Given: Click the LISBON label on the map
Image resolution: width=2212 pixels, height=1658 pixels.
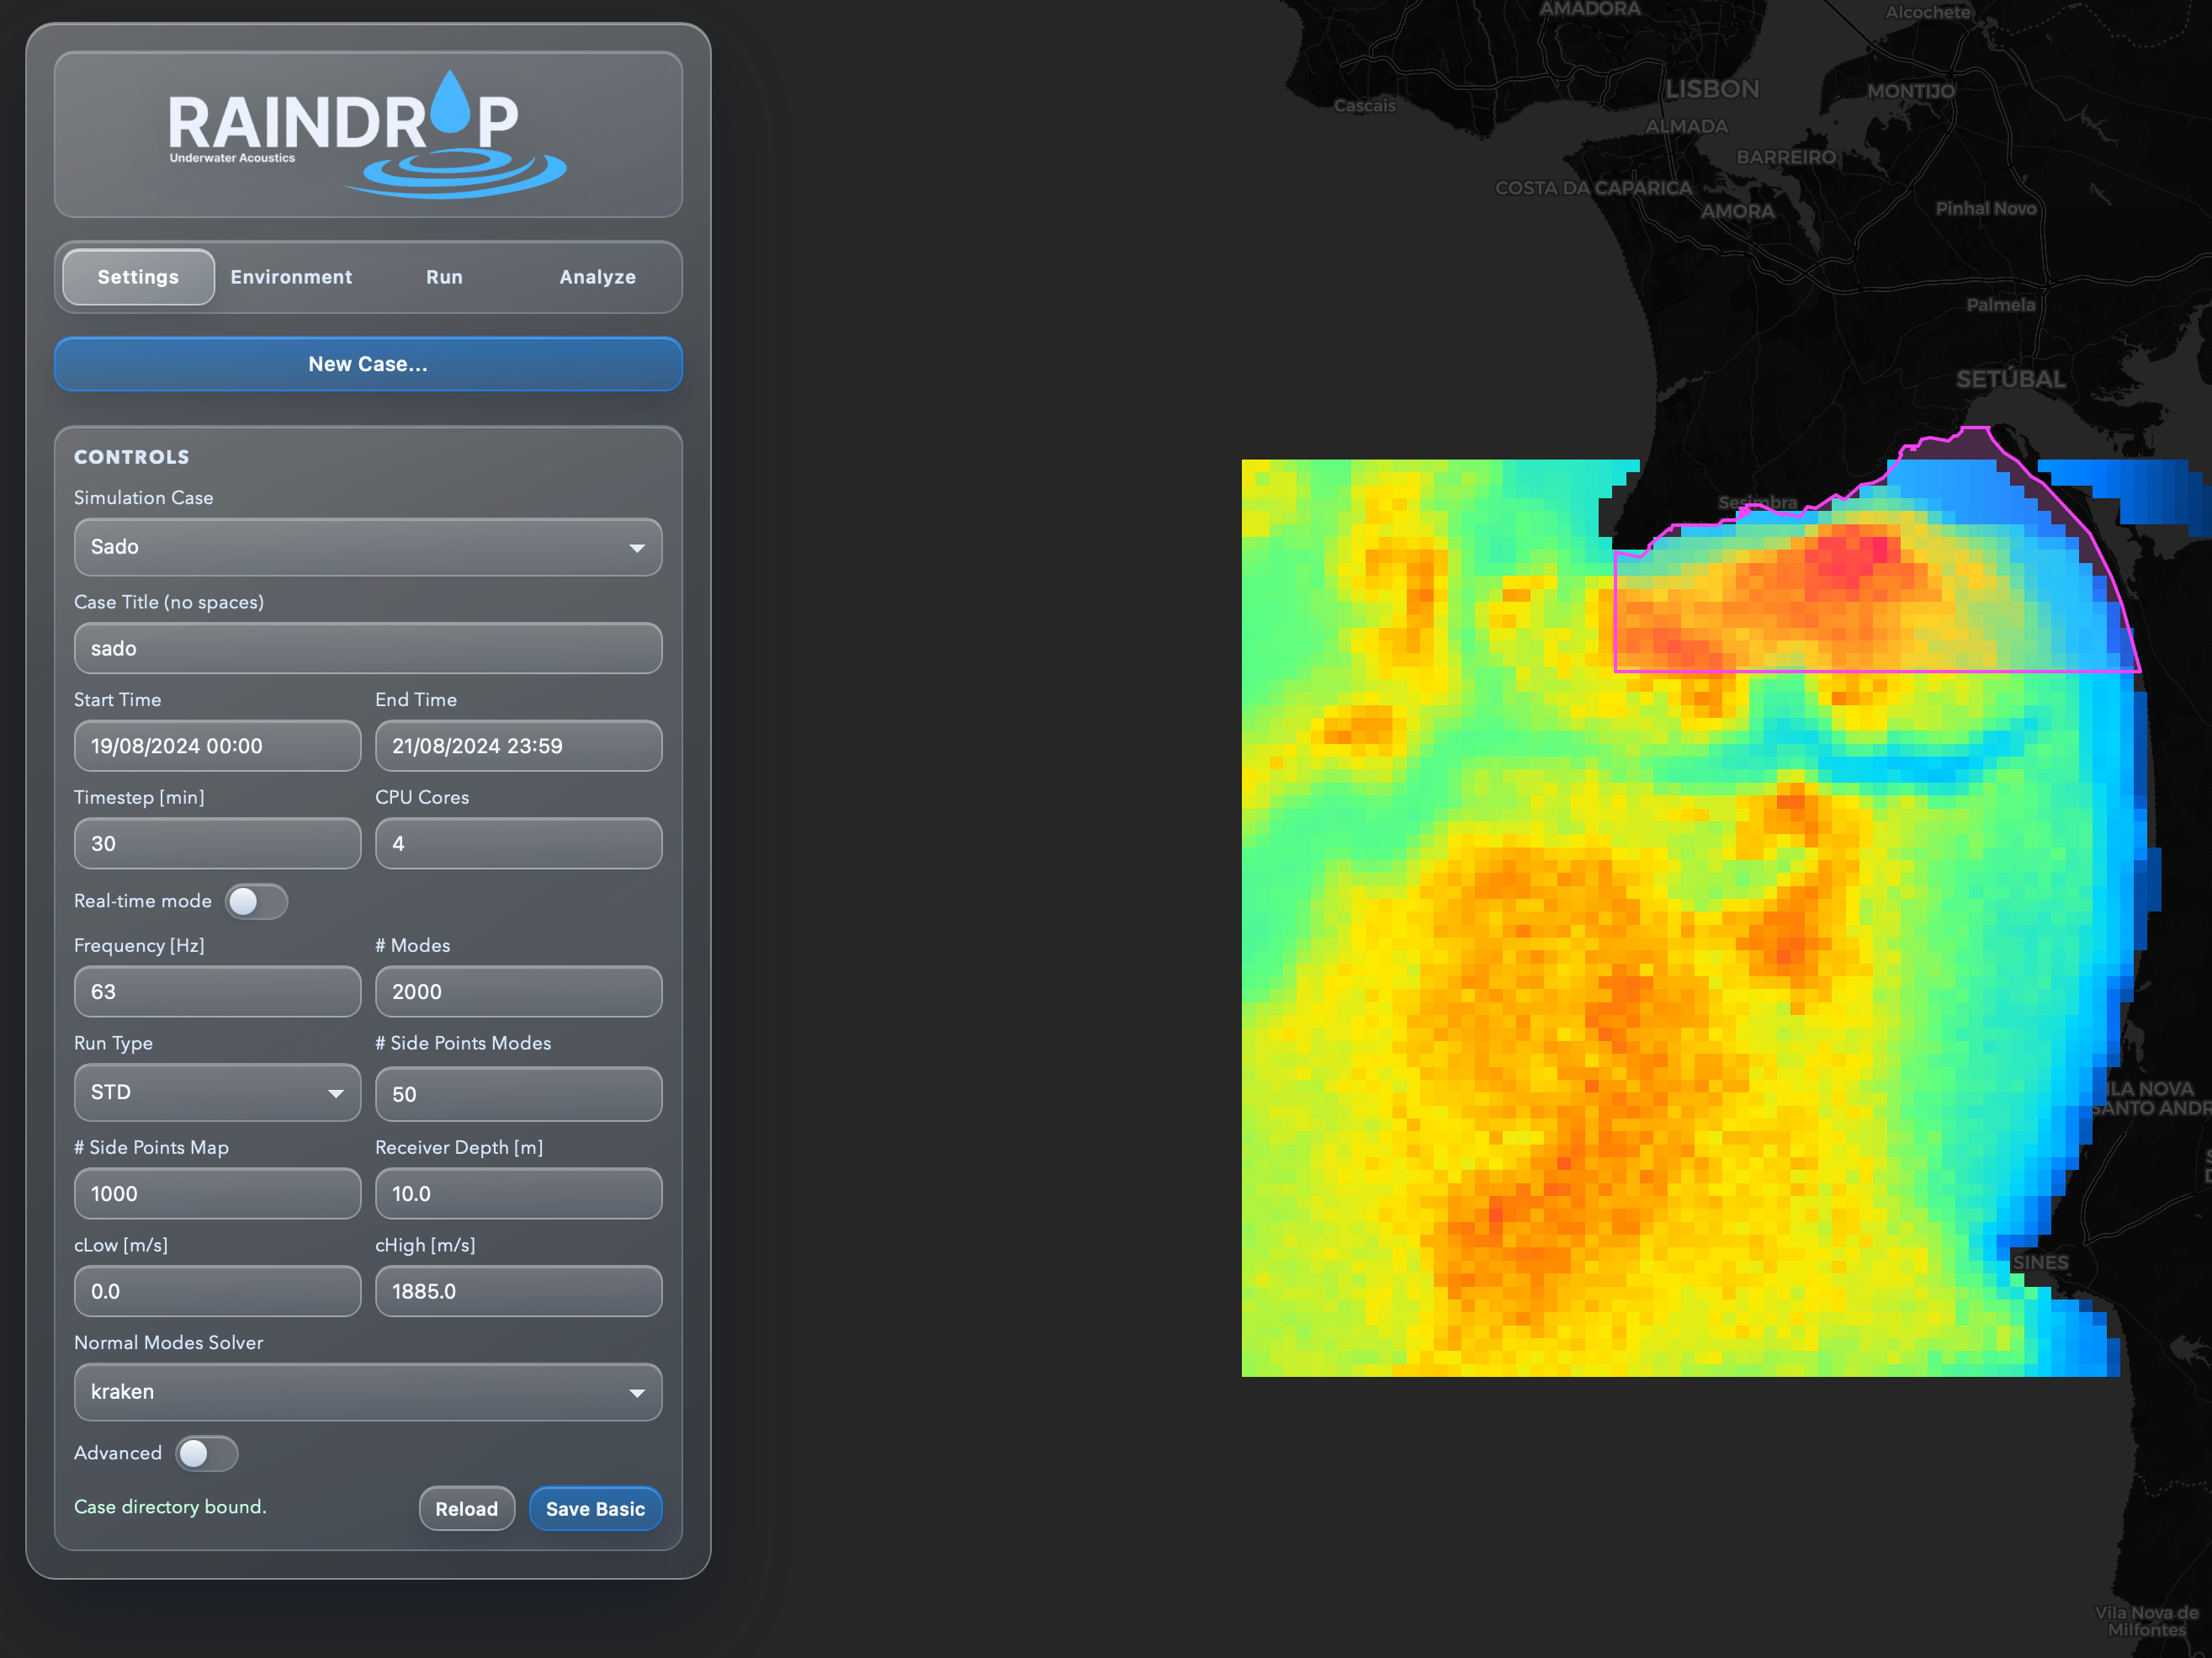Looking at the screenshot, I should (1712, 89).
